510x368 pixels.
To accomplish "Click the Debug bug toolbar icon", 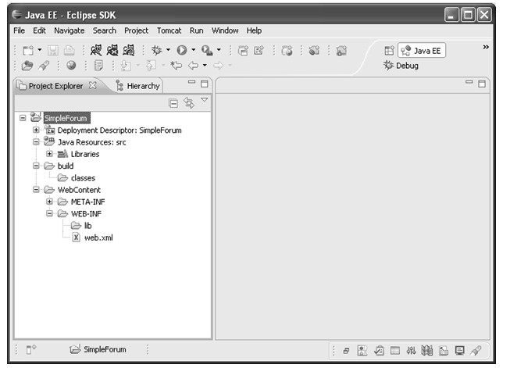I will pyautogui.click(x=157, y=50).
